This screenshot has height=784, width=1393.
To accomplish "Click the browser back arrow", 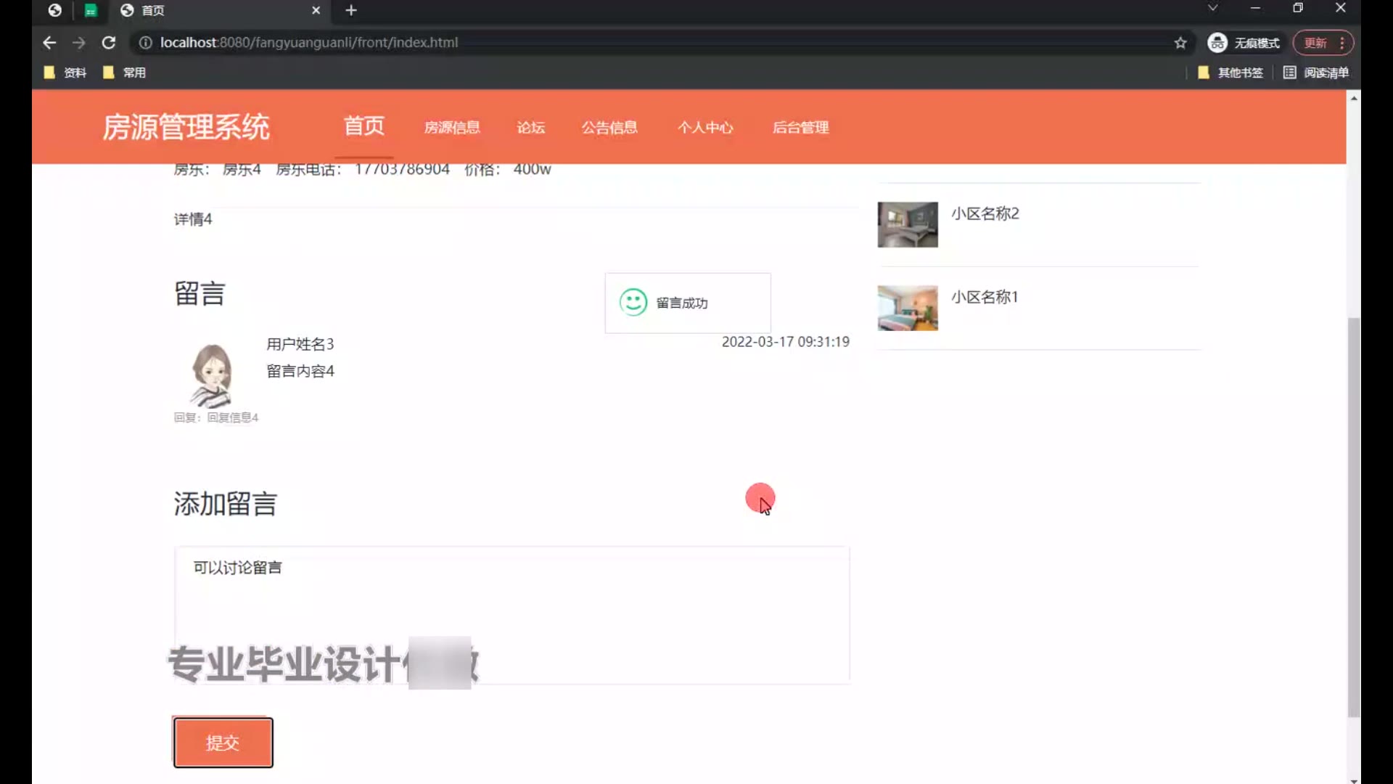I will 49,43.
